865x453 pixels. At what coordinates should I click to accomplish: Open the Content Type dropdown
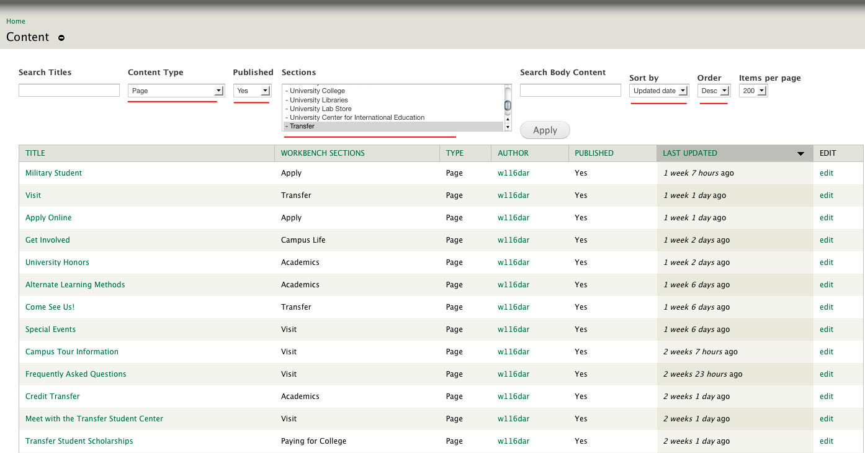(176, 91)
